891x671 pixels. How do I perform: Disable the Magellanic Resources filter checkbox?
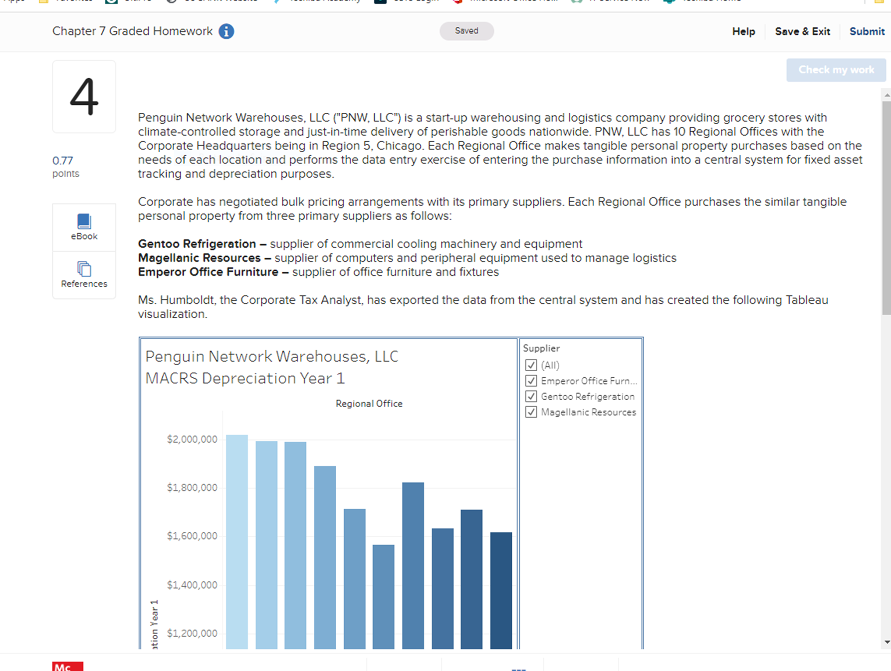pyautogui.click(x=531, y=412)
